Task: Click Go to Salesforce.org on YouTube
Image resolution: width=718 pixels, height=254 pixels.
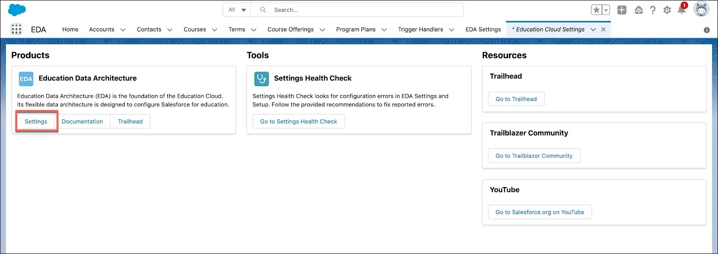Action: coord(540,212)
